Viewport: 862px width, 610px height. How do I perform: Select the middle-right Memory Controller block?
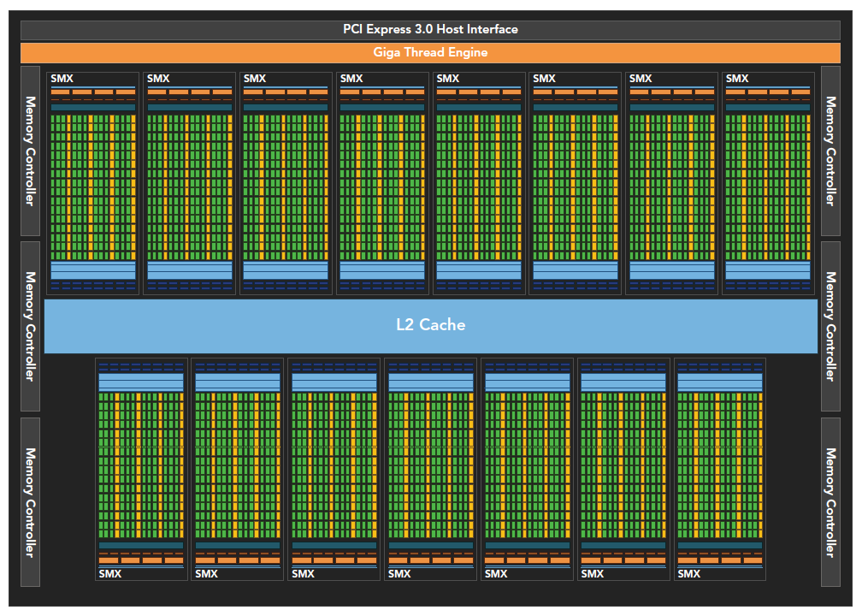(x=830, y=326)
